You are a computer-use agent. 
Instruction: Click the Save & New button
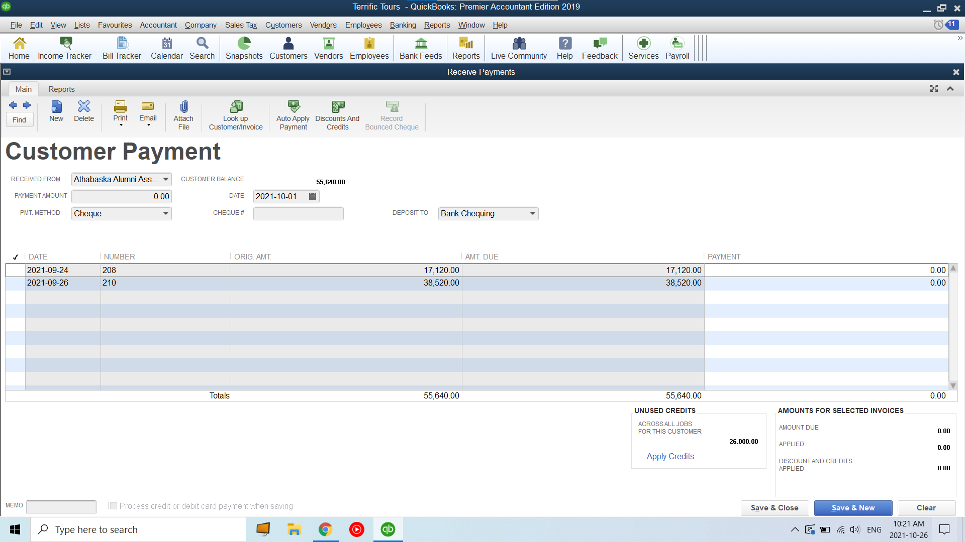click(853, 508)
